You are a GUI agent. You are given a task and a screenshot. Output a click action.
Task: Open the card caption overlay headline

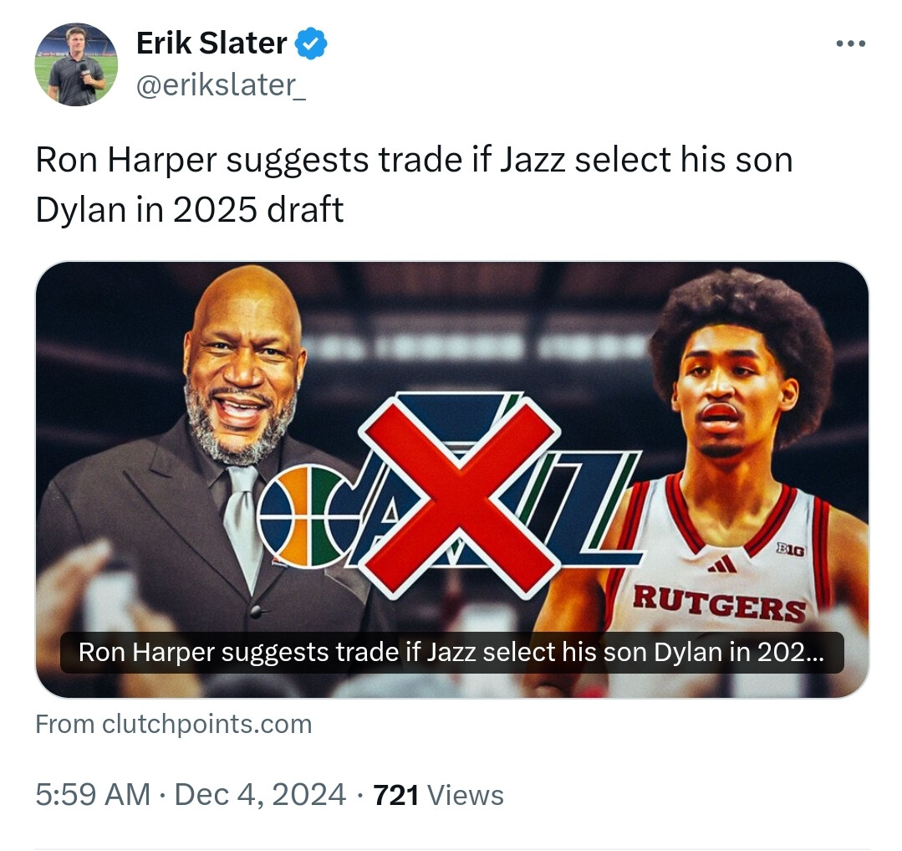451,653
